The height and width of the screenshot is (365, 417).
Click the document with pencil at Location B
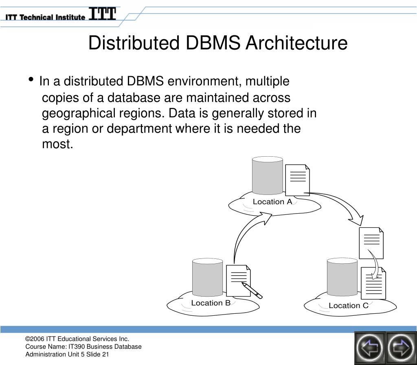click(x=238, y=280)
